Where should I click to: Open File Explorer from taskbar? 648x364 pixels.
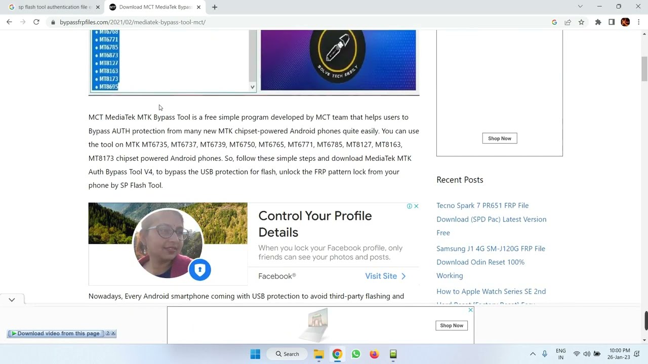pyautogui.click(x=318, y=354)
